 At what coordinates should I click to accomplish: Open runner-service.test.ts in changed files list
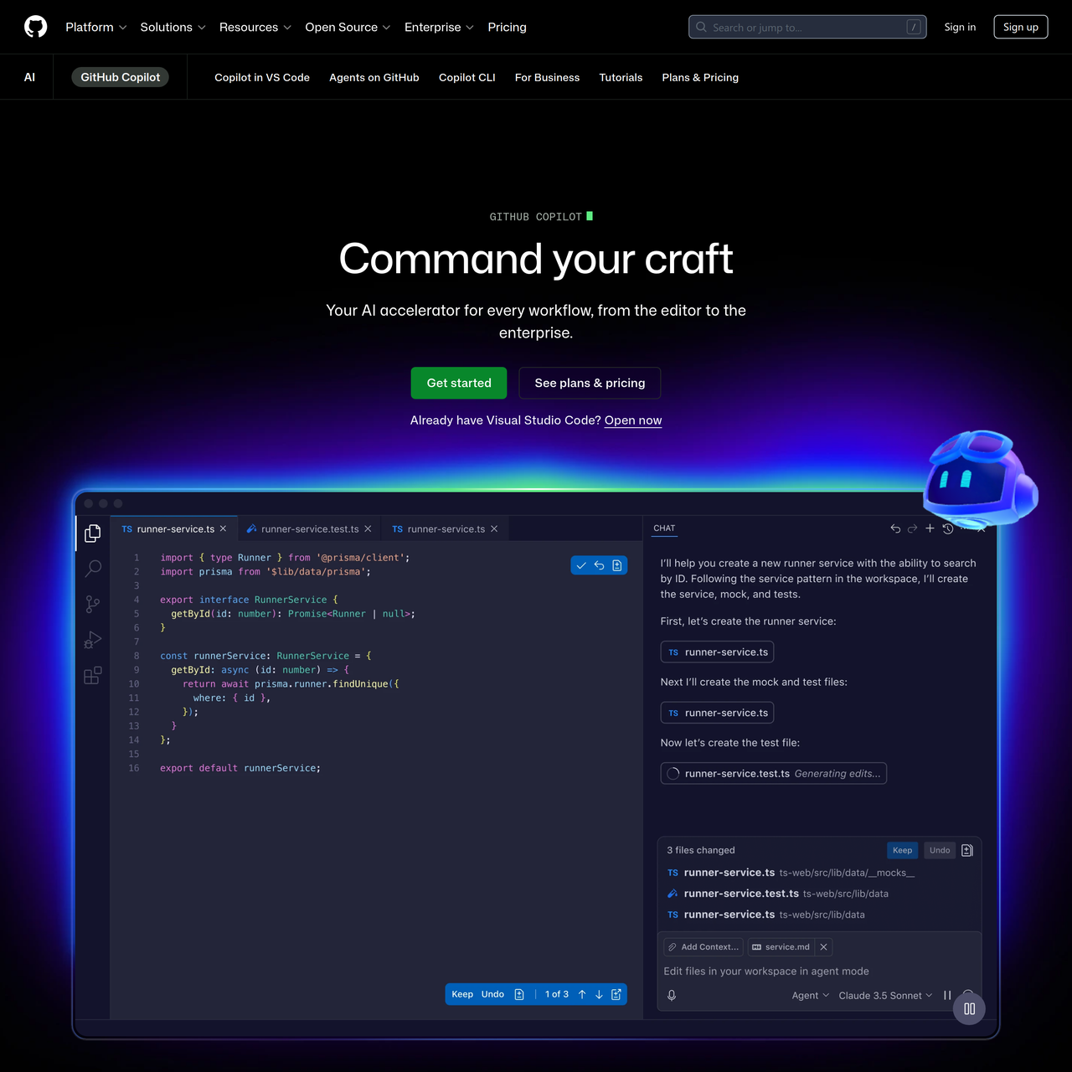click(777, 894)
